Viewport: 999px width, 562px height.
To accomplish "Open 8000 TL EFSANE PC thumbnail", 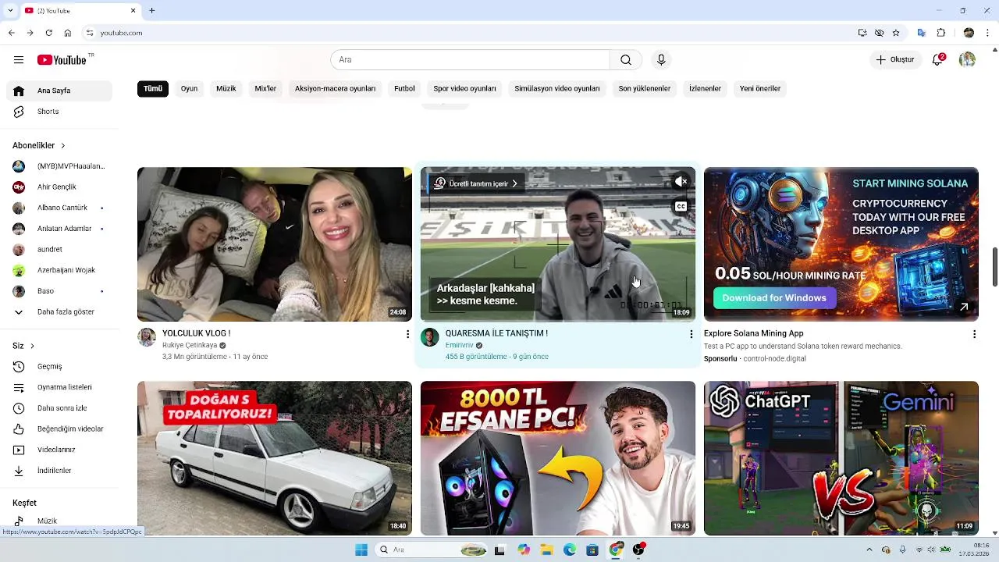I will click(x=558, y=458).
